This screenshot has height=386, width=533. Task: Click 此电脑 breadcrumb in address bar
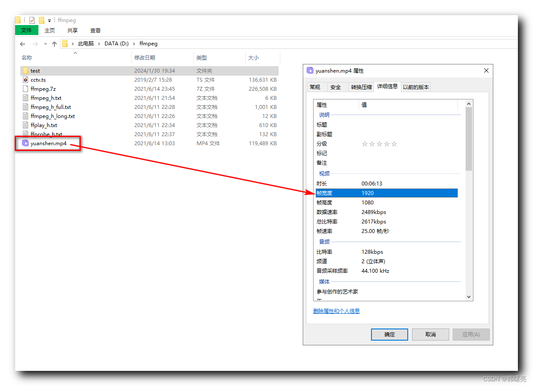pyautogui.click(x=86, y=44)
